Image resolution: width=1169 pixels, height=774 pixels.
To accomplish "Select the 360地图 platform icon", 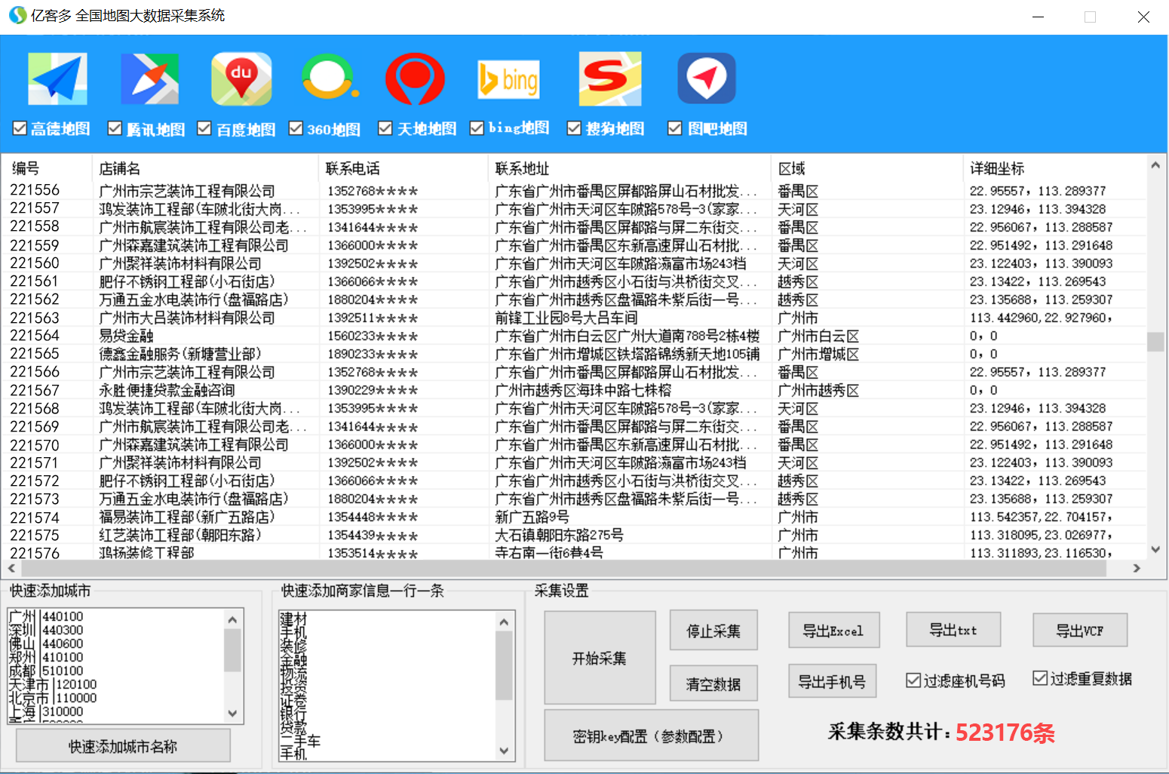I will click(329, 78).
